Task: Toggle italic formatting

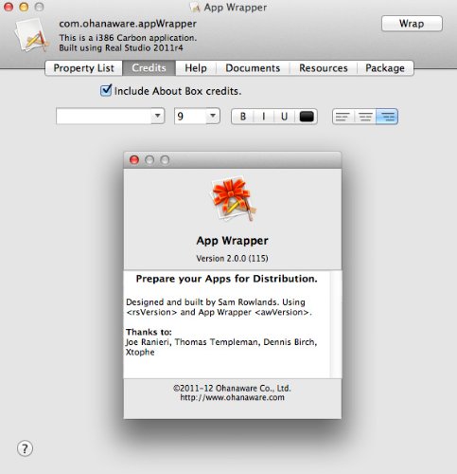Action: tap(264, 117)
